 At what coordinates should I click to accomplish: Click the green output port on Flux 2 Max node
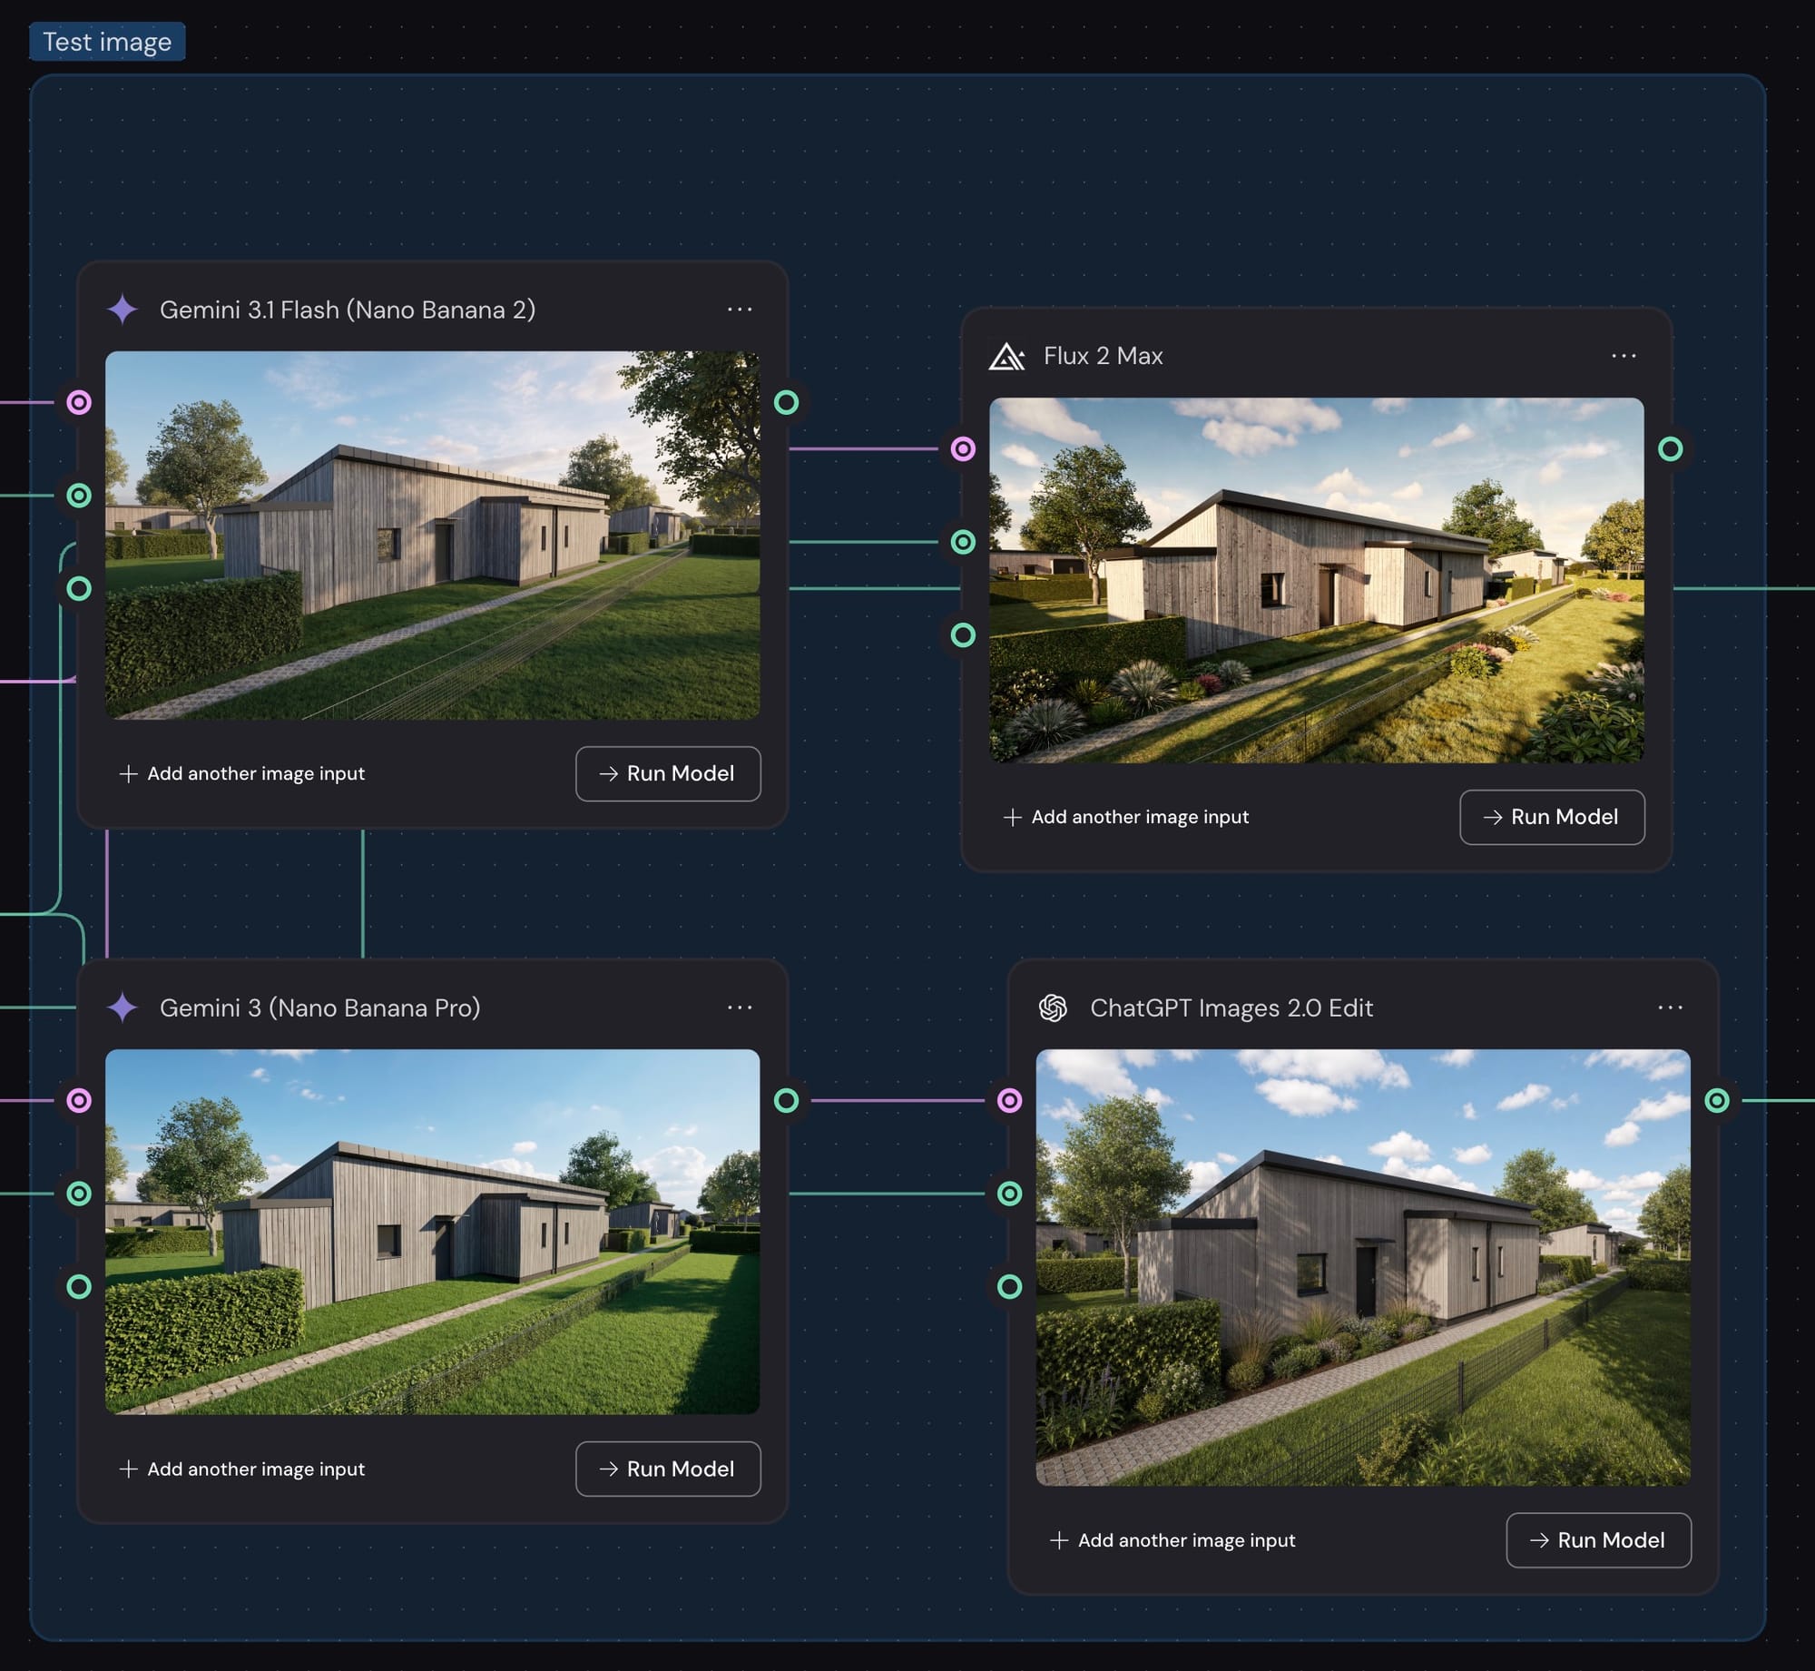1670,448
